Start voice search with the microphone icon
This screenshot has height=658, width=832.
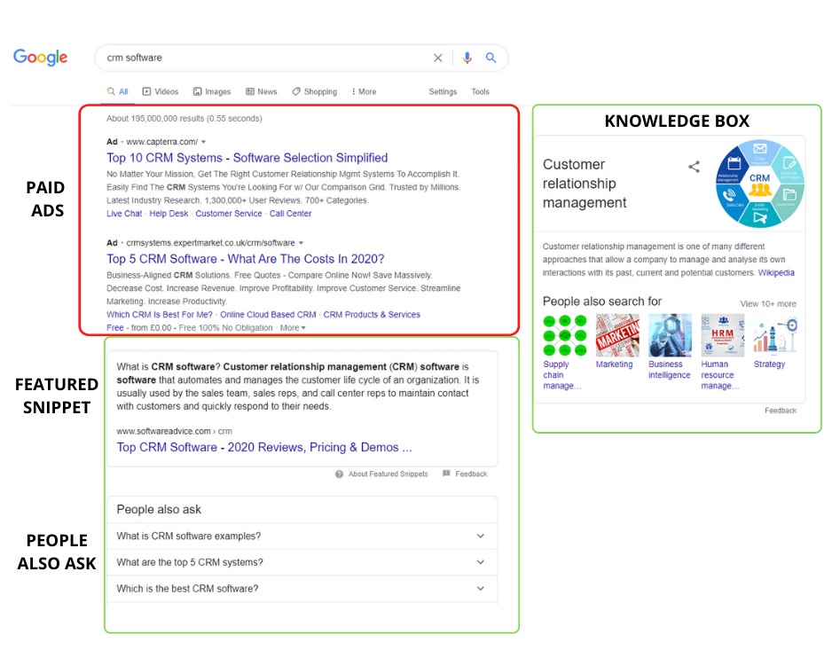tap(467, 58)
